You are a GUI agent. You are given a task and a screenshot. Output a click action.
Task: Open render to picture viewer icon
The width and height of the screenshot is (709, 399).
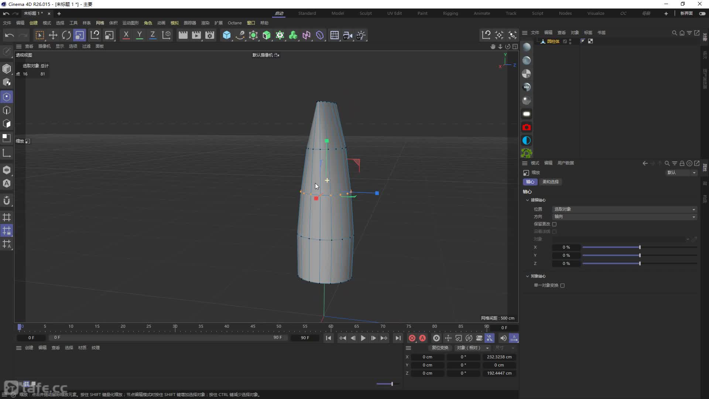tap(196, 35)
